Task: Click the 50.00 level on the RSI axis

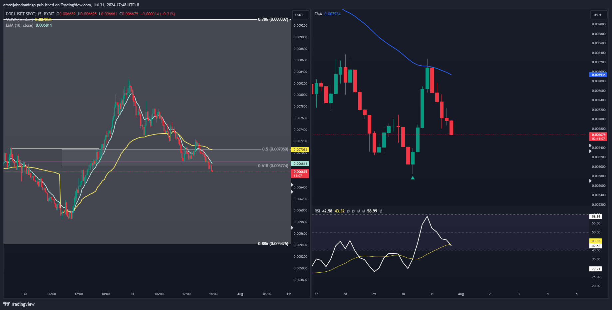Action: pyautogui.click(x=596, y=232)
